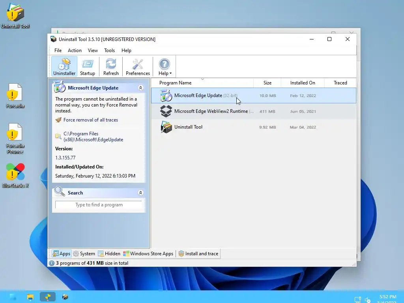404x303 pixels.
Task: Open the Furcadia Pounce desktop shortcut
Action: (x=15, y=138)
